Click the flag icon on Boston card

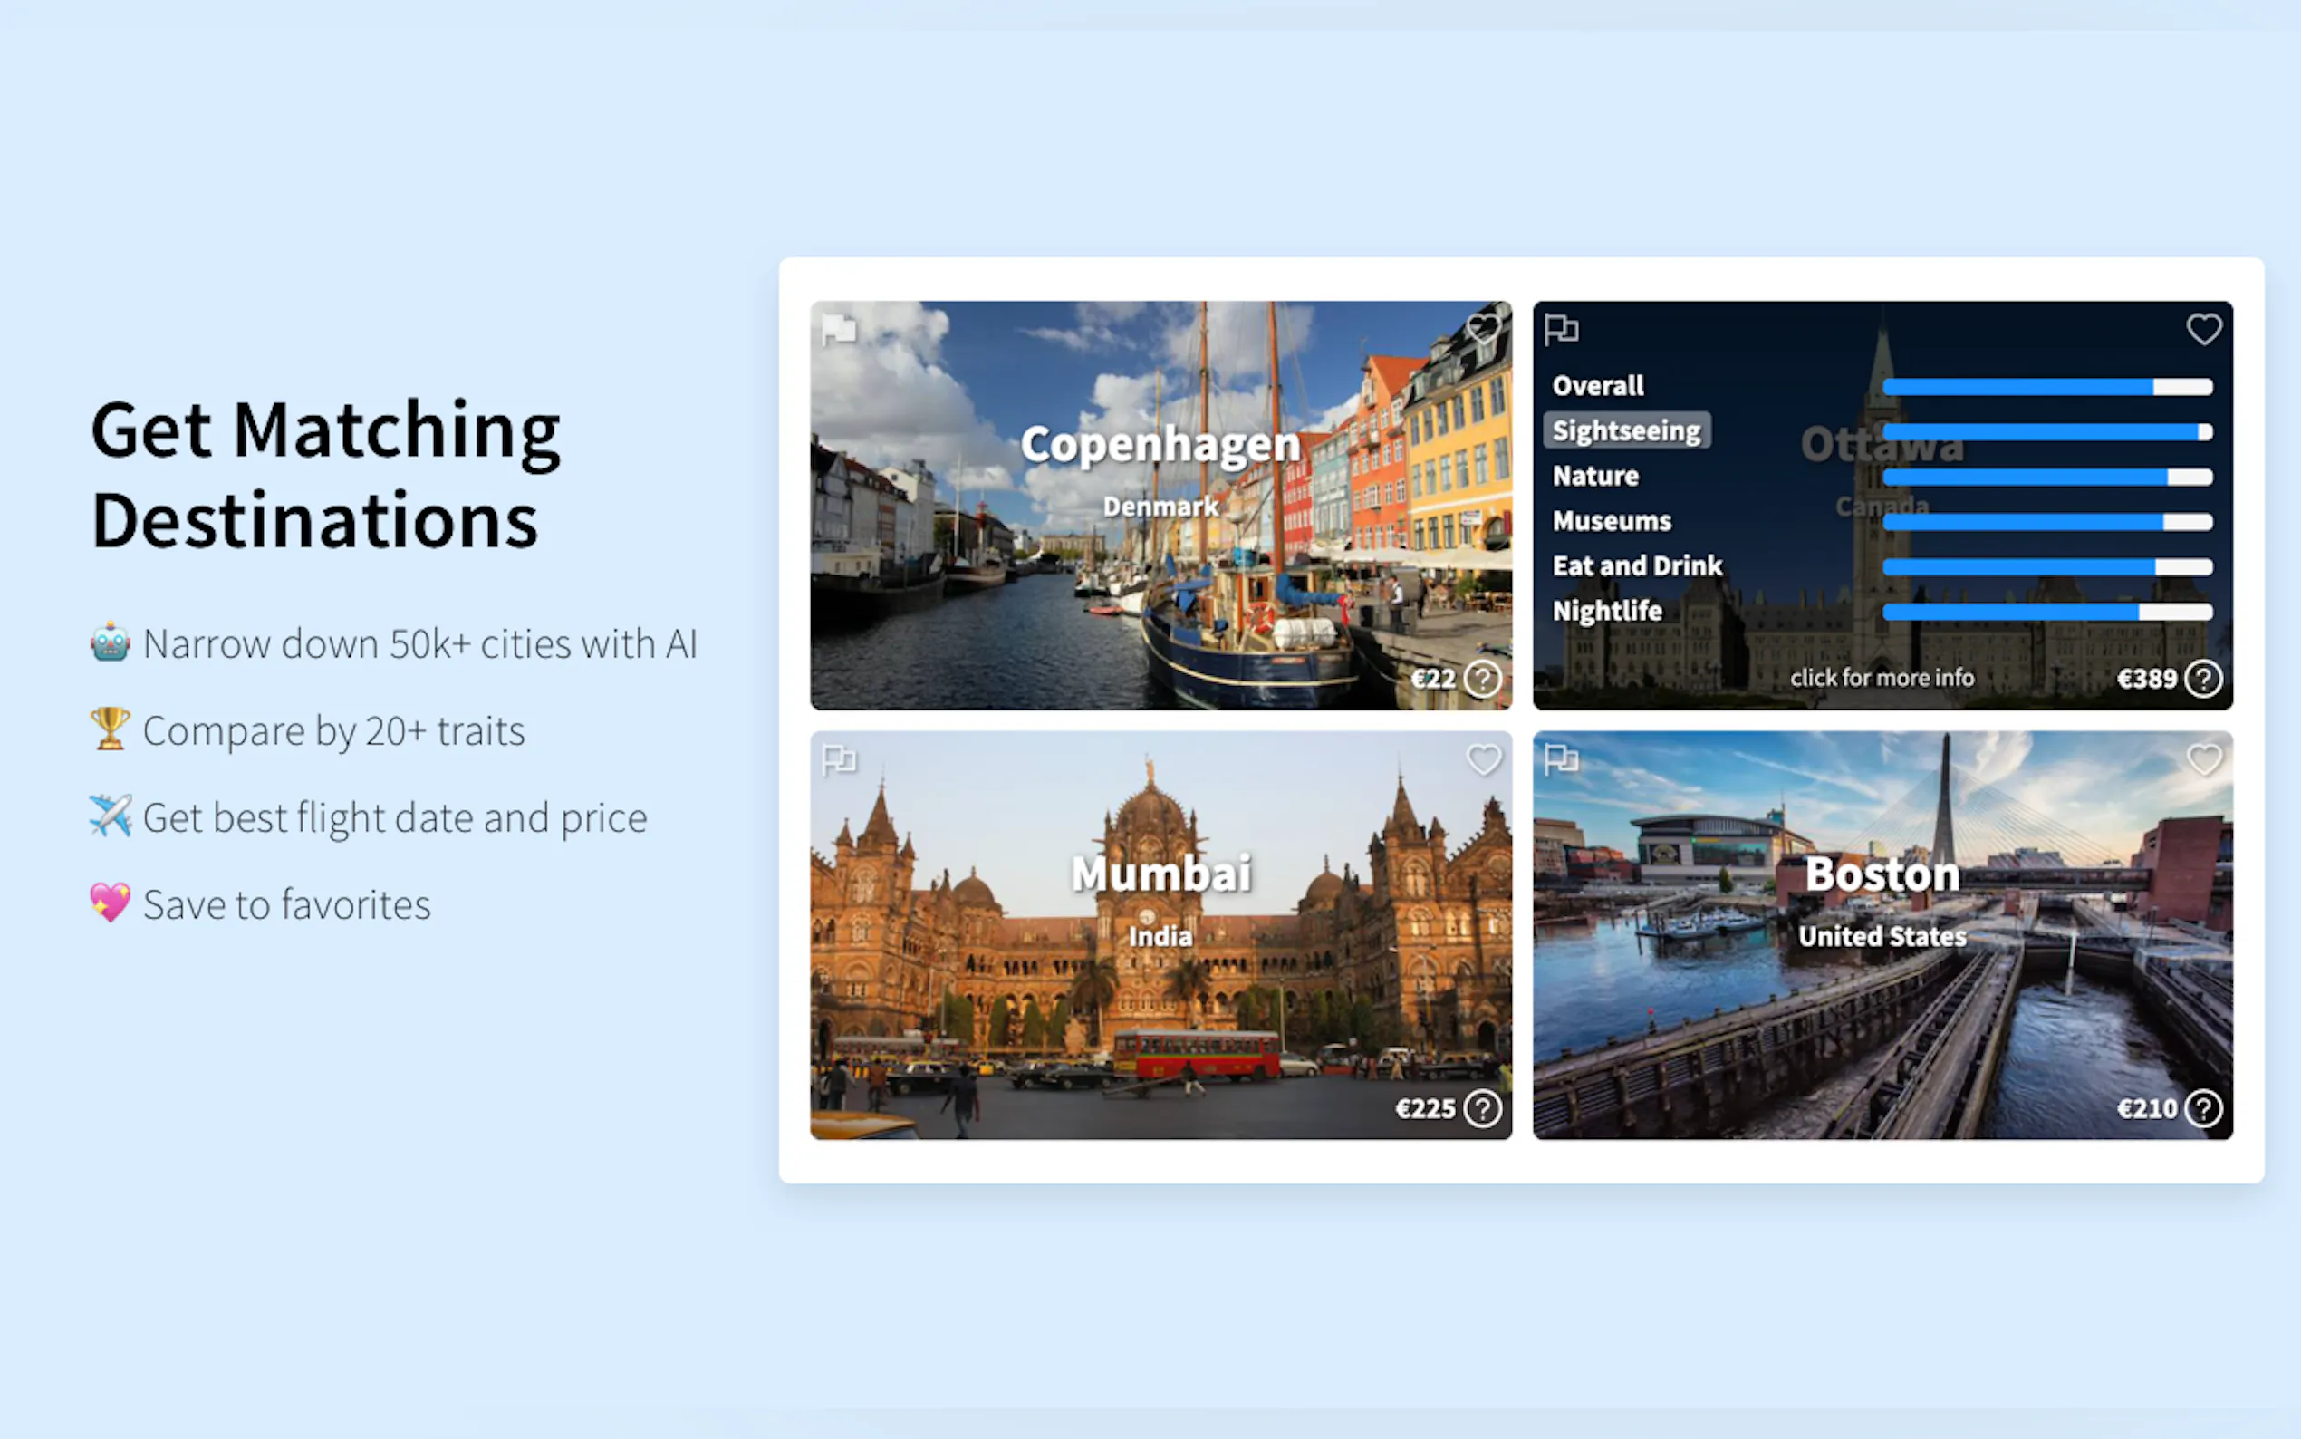pos(1561,759)
